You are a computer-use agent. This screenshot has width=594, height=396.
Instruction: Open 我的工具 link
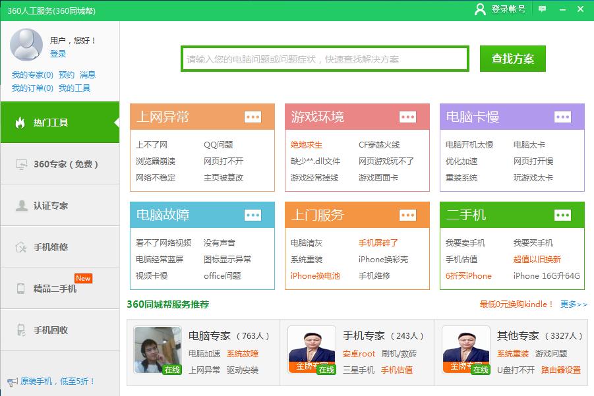[x=74, y=88]
